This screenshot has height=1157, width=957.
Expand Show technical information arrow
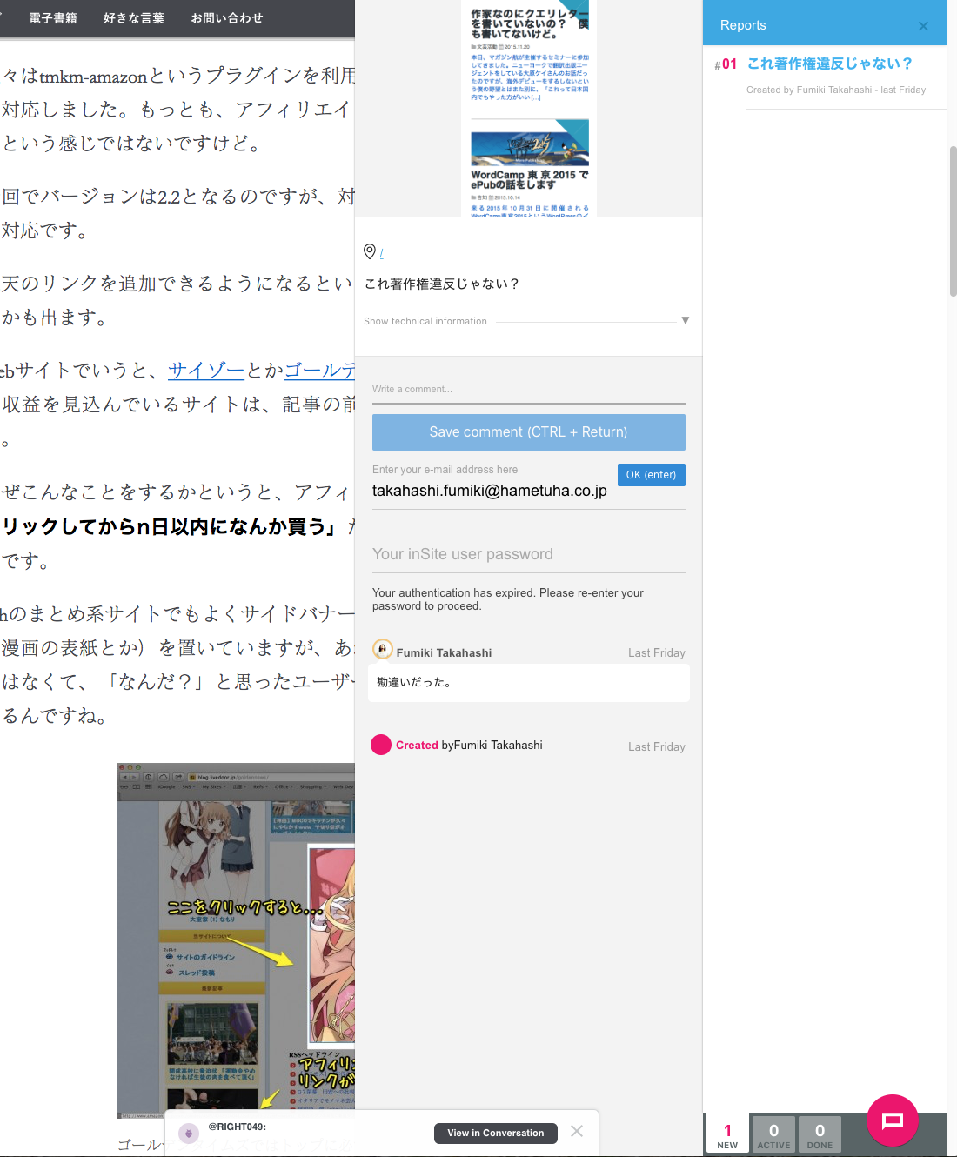click(686, 321)
